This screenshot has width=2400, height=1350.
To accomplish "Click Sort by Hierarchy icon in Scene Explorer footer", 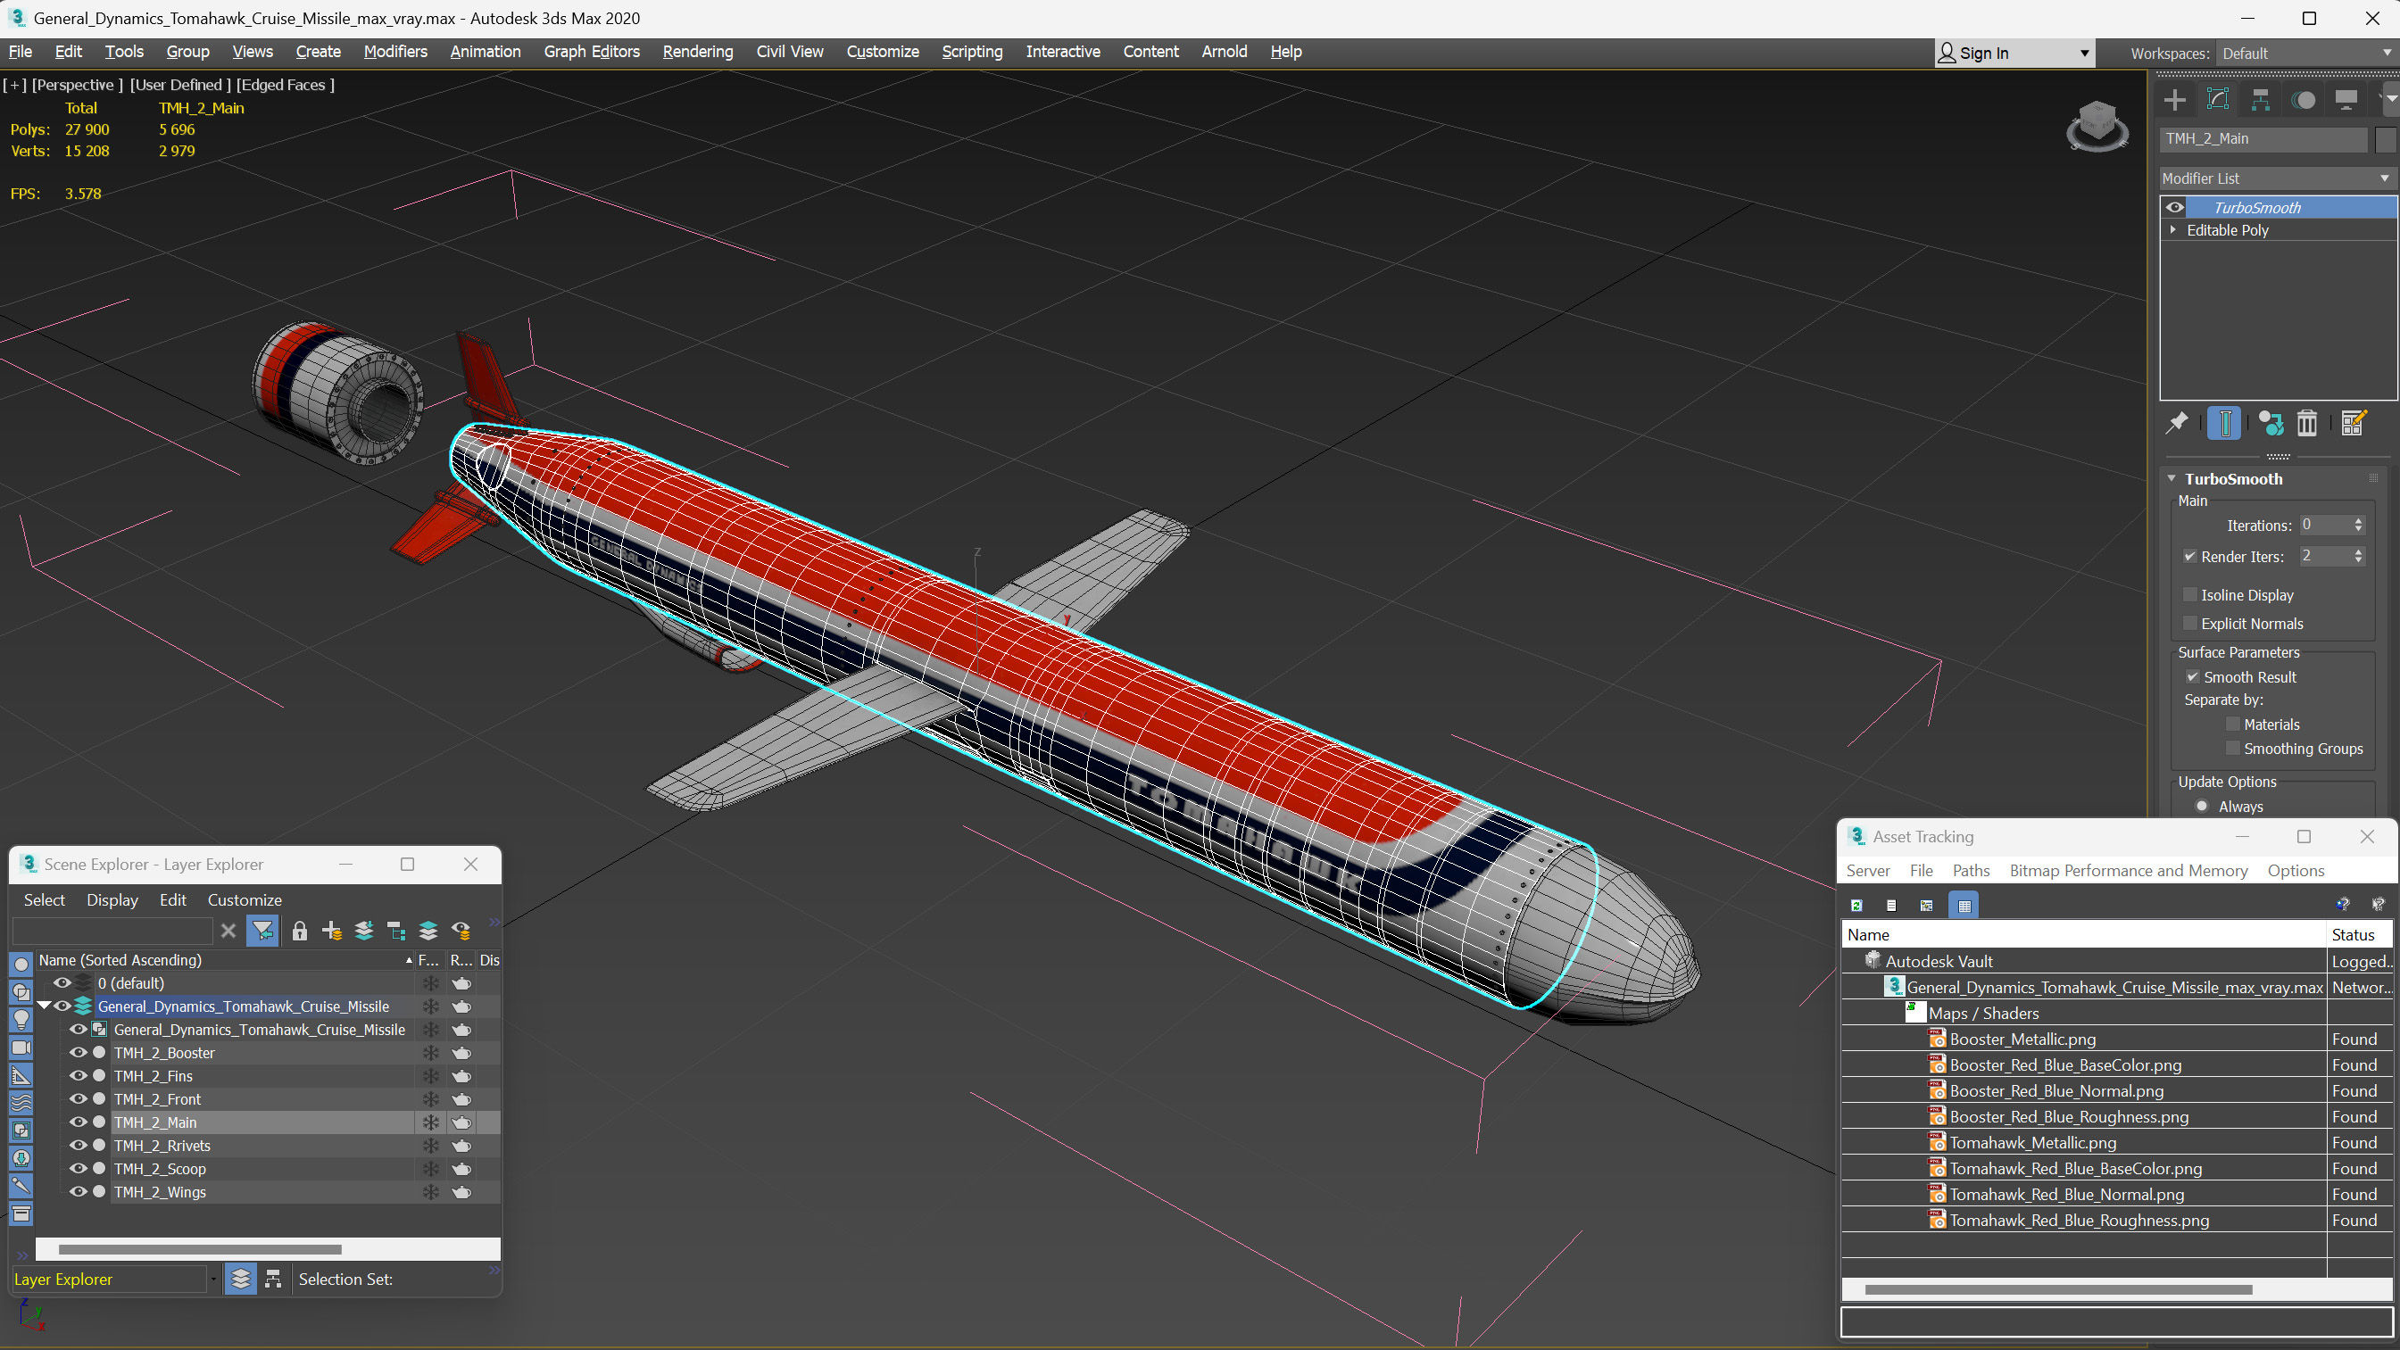I will [273, 1280].
